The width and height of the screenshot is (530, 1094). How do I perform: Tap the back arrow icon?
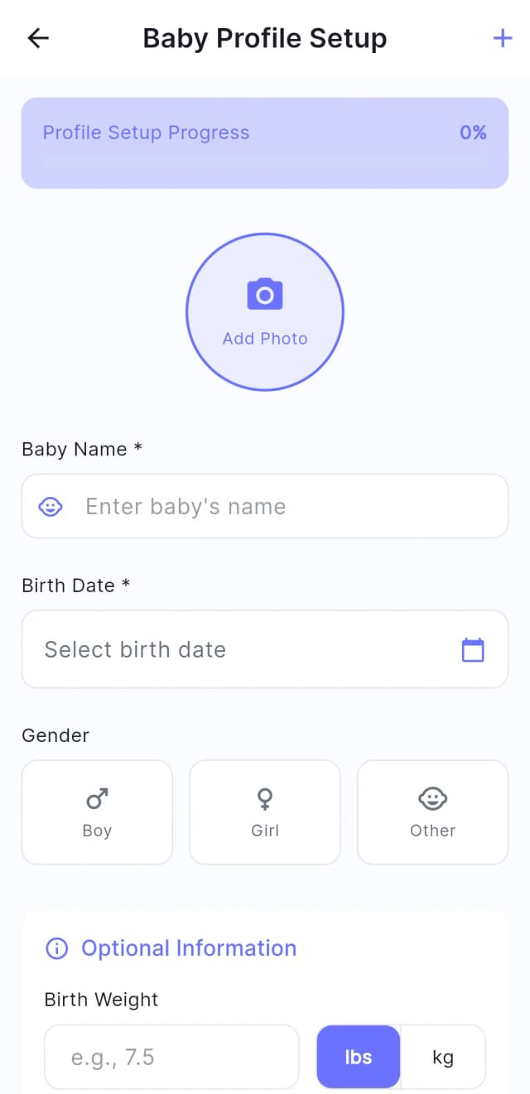[38, 38]
